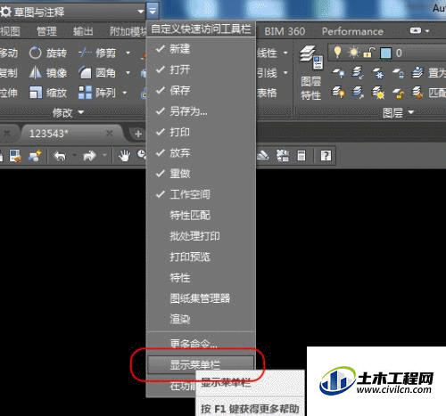
Task: Click the Make Current (置为) layer icon
Action: point(417,73)
